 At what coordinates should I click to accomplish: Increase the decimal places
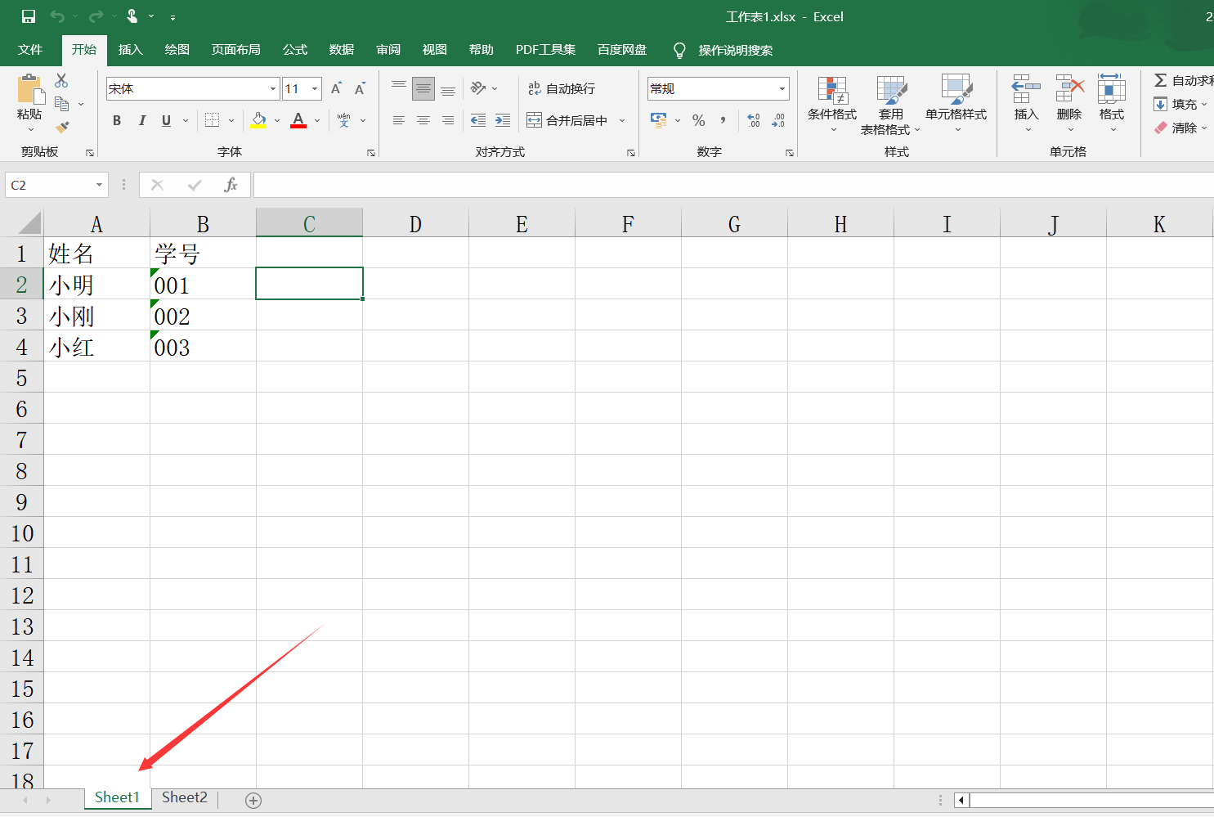tap(754, 120)
